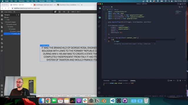Open Accounts icon in VS Code
This screenshot has height=105, width=188.
pyautogui.click(x=99, y=88)
